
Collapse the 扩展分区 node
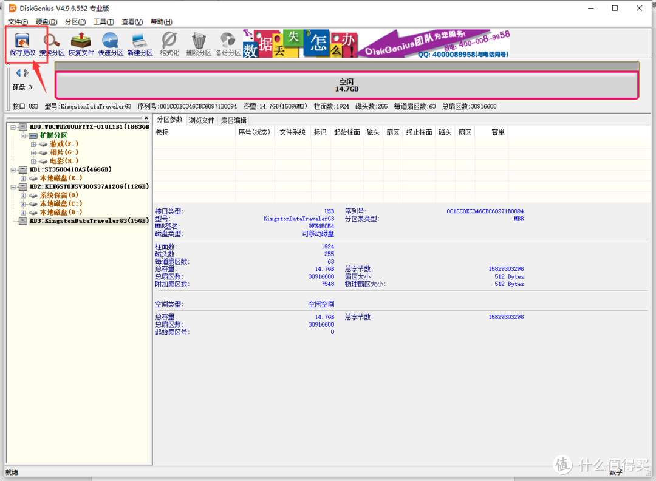click(x=24, y=135)
